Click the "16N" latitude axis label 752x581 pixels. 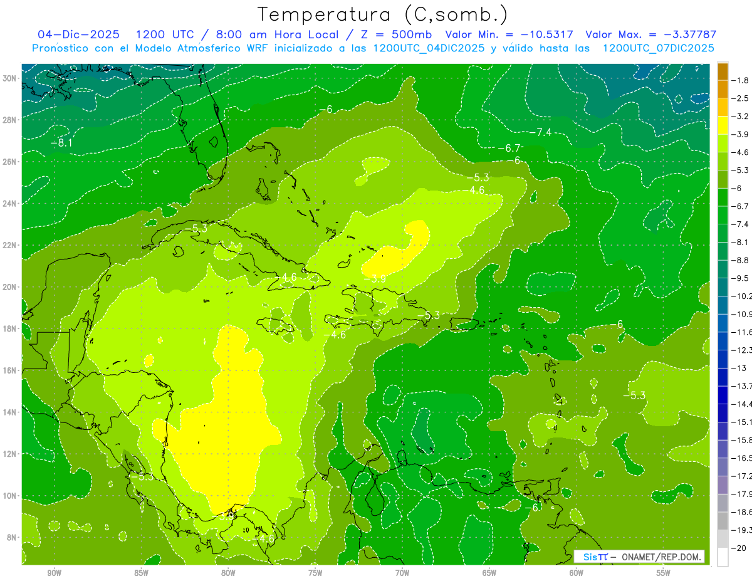[x=9, y=370]
